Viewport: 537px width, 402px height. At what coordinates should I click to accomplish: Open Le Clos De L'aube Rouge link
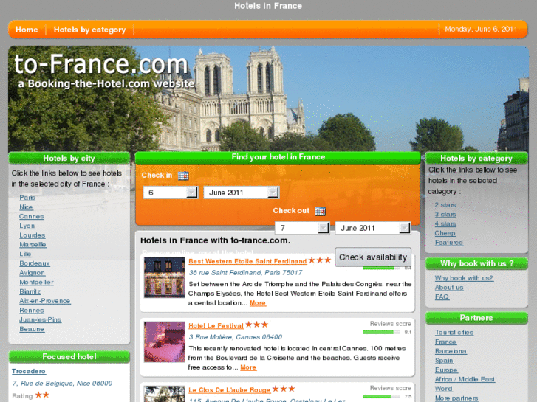point(230,389)
